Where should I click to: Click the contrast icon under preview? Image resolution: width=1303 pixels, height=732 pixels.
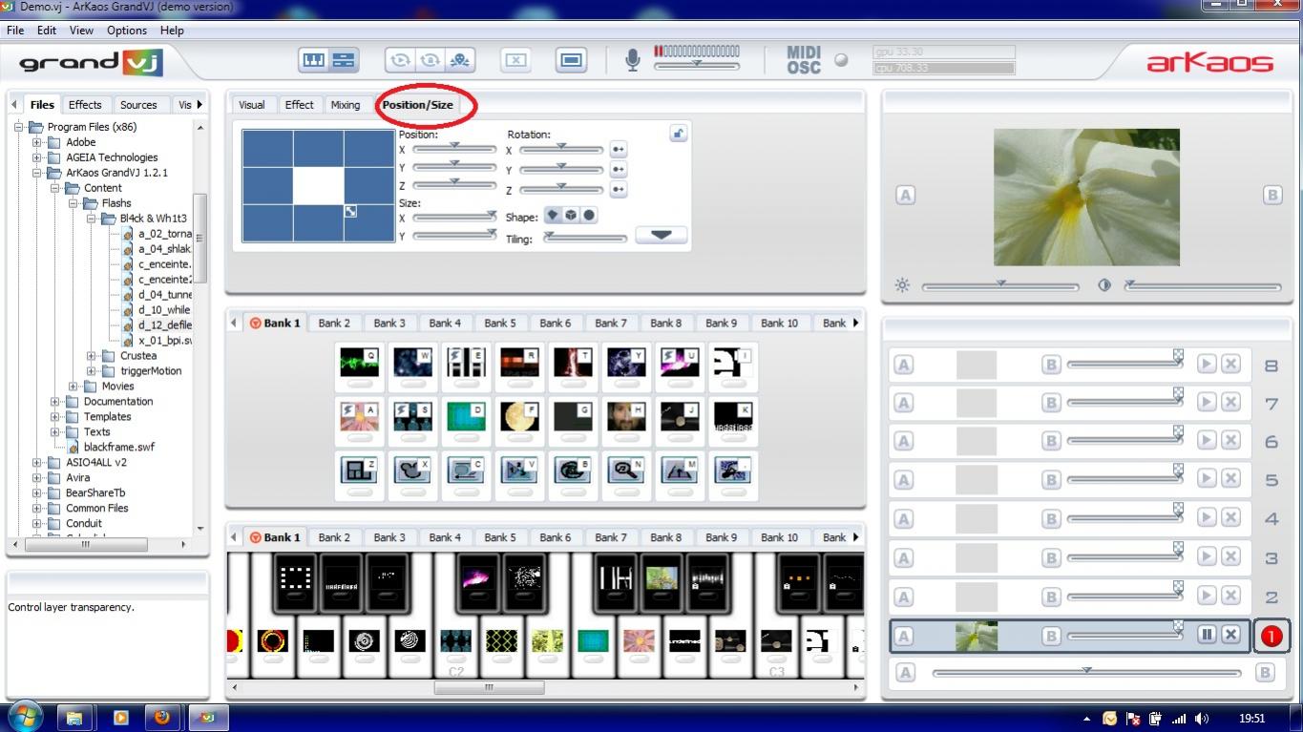coord(1104,285)
